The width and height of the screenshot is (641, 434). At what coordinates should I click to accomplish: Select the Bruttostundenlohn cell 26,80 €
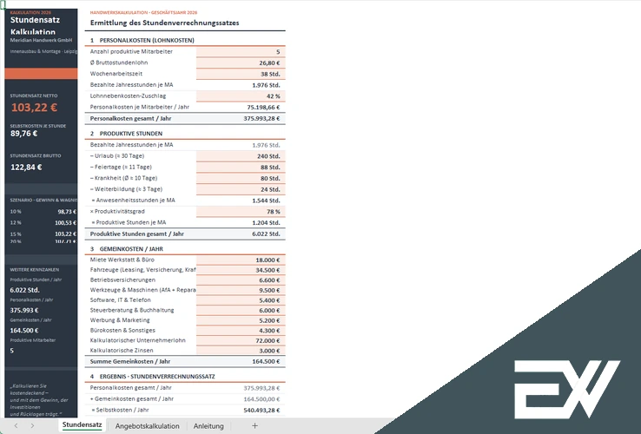pos(241,63)
